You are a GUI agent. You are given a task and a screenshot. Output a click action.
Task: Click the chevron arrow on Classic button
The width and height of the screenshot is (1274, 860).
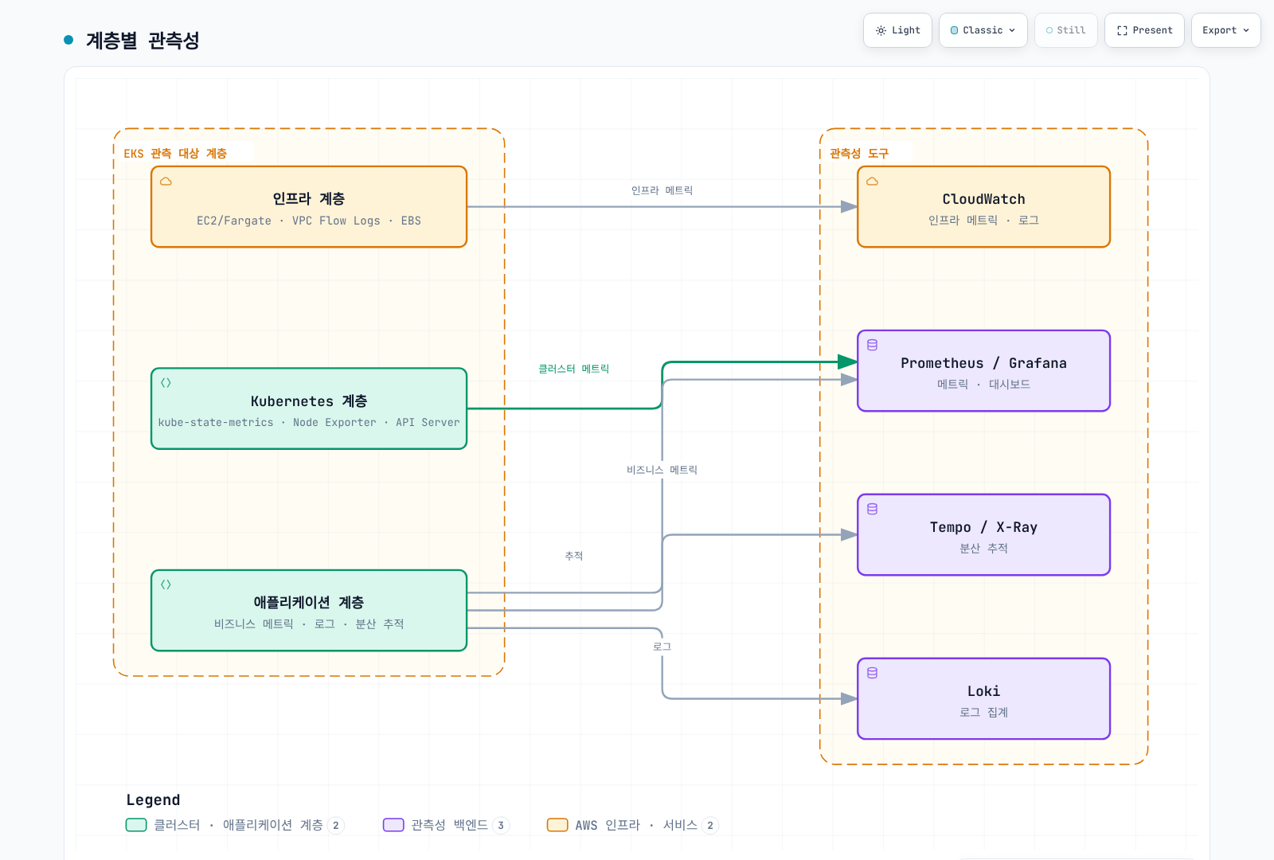(1012, 30)
